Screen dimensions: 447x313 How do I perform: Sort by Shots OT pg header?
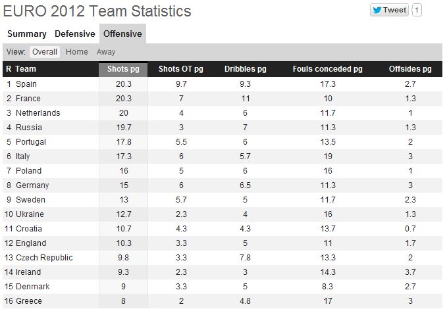[181, 69]
